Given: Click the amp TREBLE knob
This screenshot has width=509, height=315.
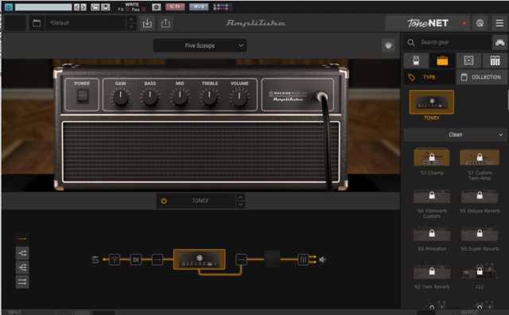Looking at the screenshot, I should (x=209, y=97).
